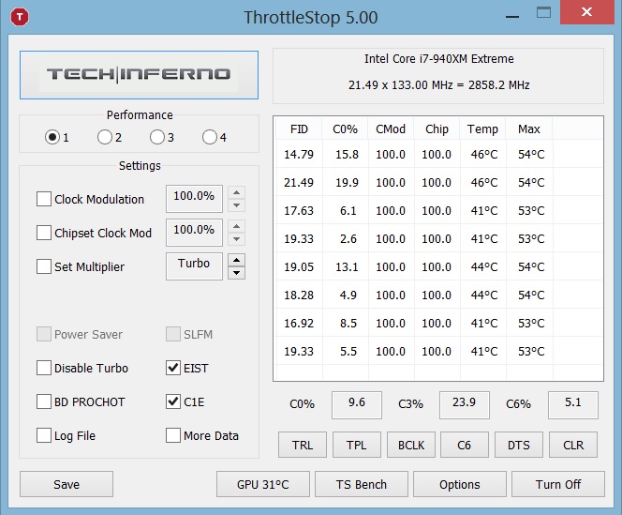Image resolution: width=622 pixels, height=515 pixels.
Task: Click the C0% value 15.8
Action: 348,154
